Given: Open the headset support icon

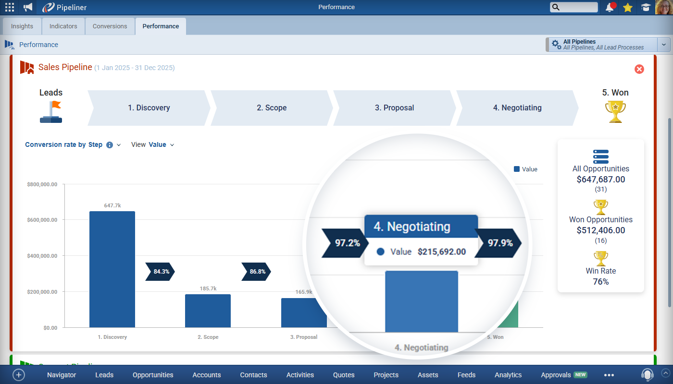Looking at the screenshot, I should tap(648, 374).
